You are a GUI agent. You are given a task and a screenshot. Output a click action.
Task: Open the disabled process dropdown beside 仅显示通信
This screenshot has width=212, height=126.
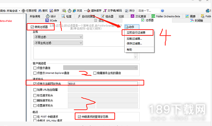tap(100, 67)
